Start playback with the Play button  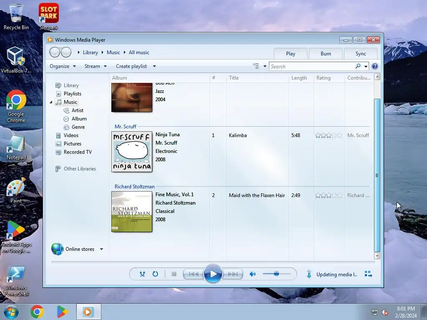pos(213,274)
